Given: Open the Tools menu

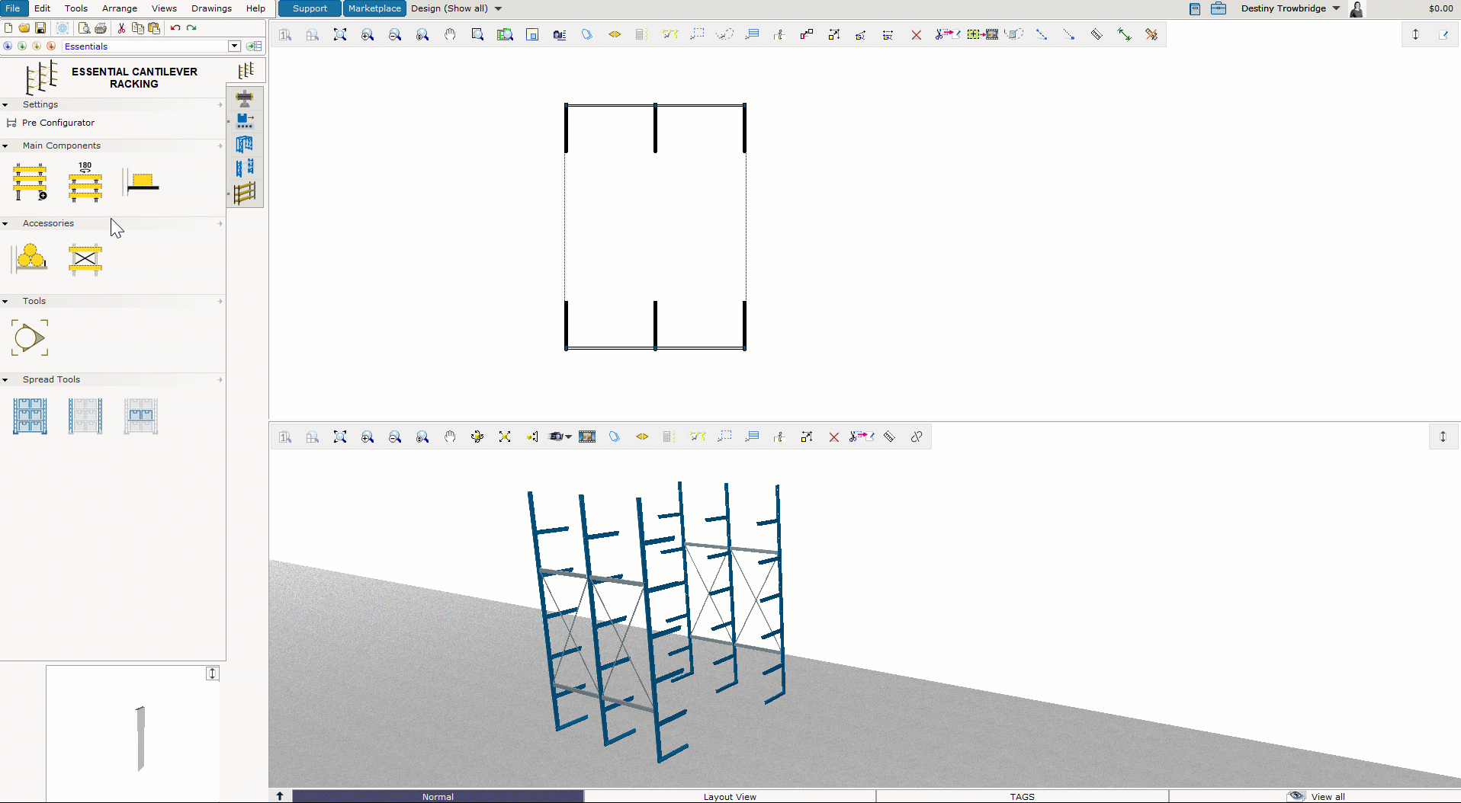Looking at the screenshot, I should pos(75,8).
